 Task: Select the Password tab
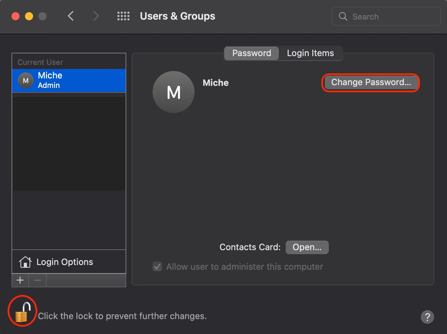[x=251, y=53]
